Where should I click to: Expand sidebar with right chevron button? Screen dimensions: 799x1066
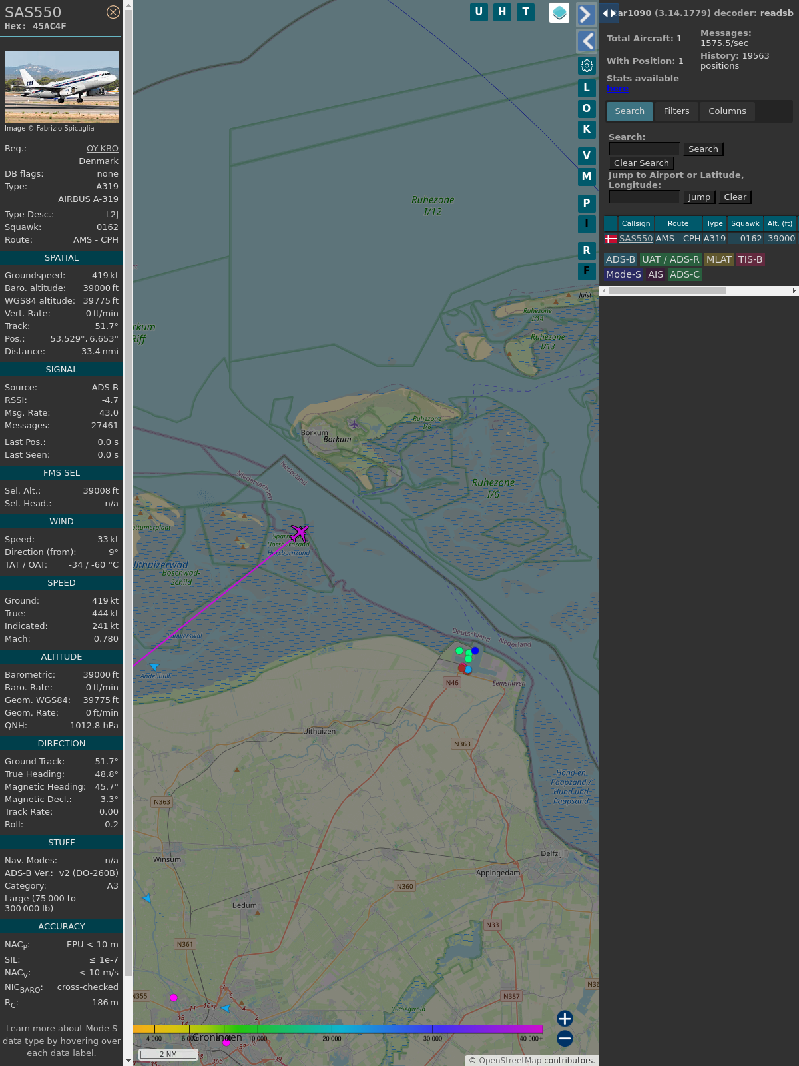tap(586, 15)
